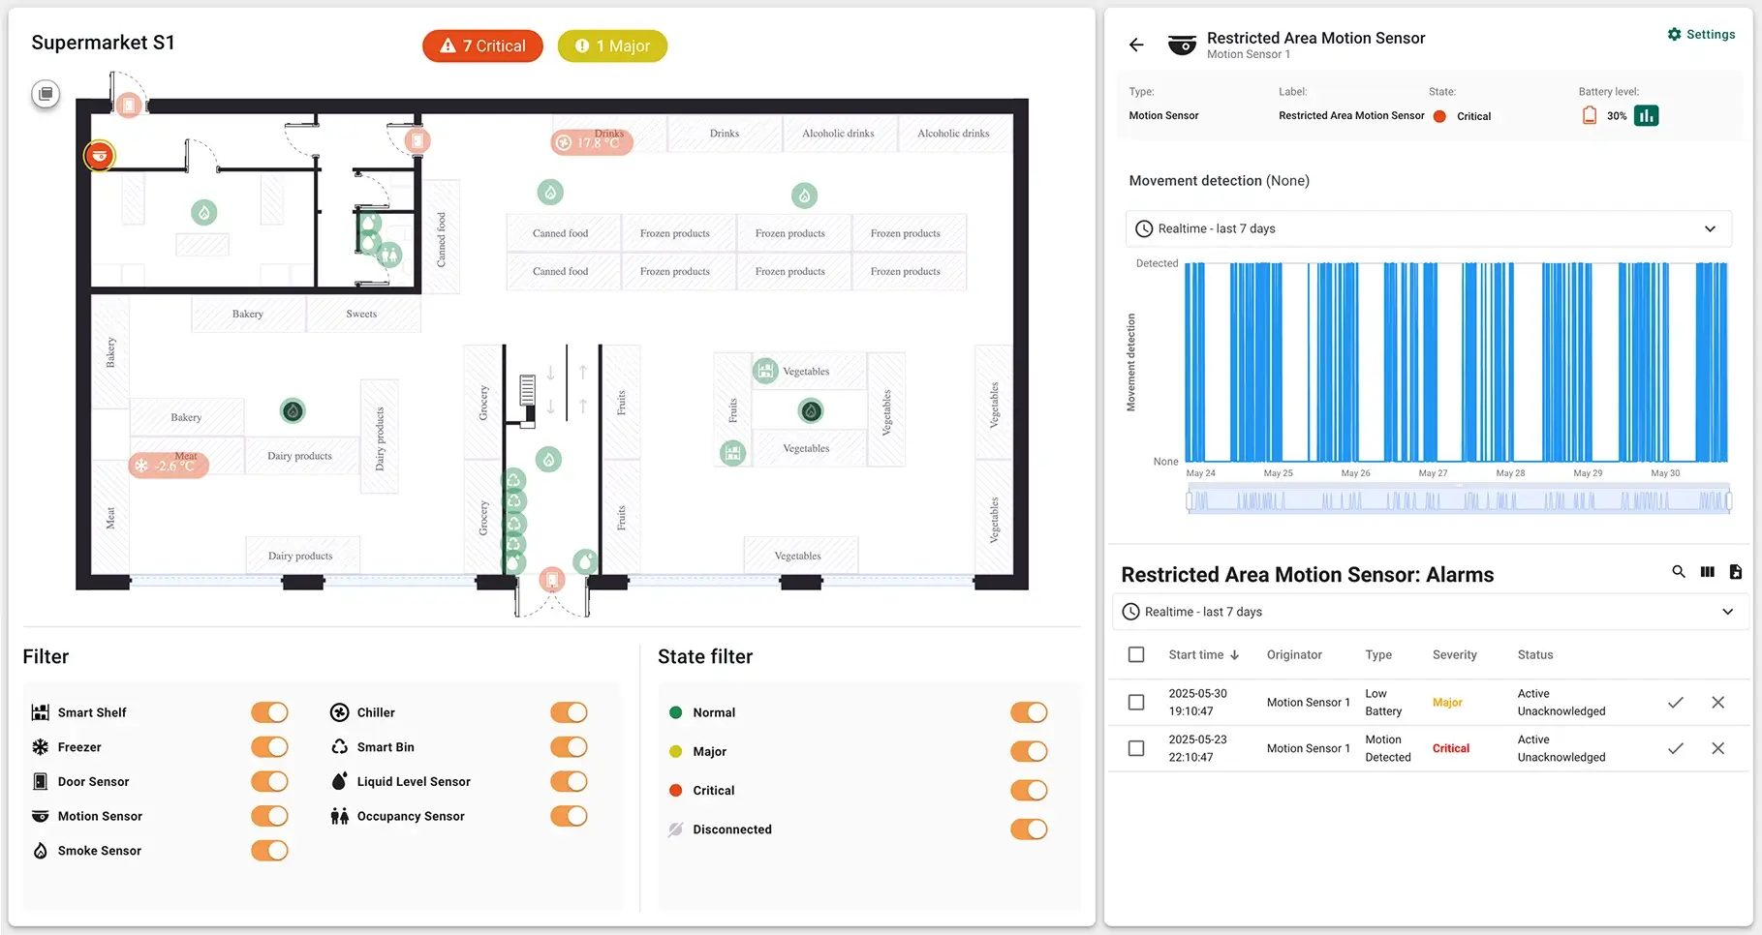The height and width of the screenshot is (935, 1762).
Task: Click the 7 Critical alarm badge
Action: tap(481, 45)
